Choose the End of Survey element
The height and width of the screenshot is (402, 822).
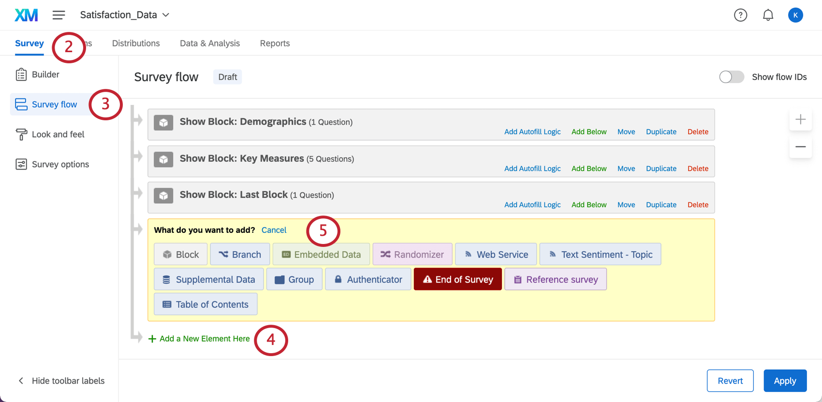tap(457, 279)
